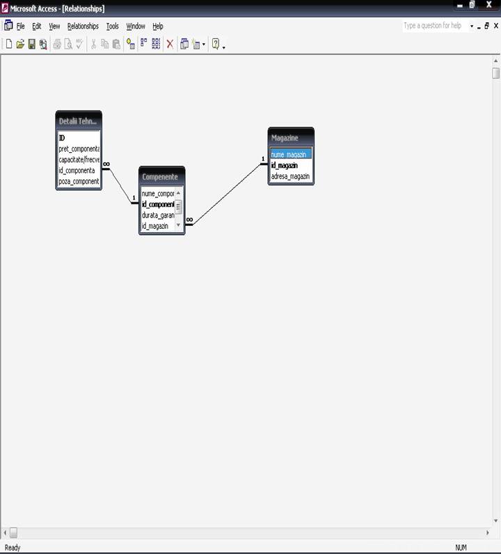Screen dimensions: 501x554
Task: Save the relationships layout with floppy icon
Action: pos(31,44)
